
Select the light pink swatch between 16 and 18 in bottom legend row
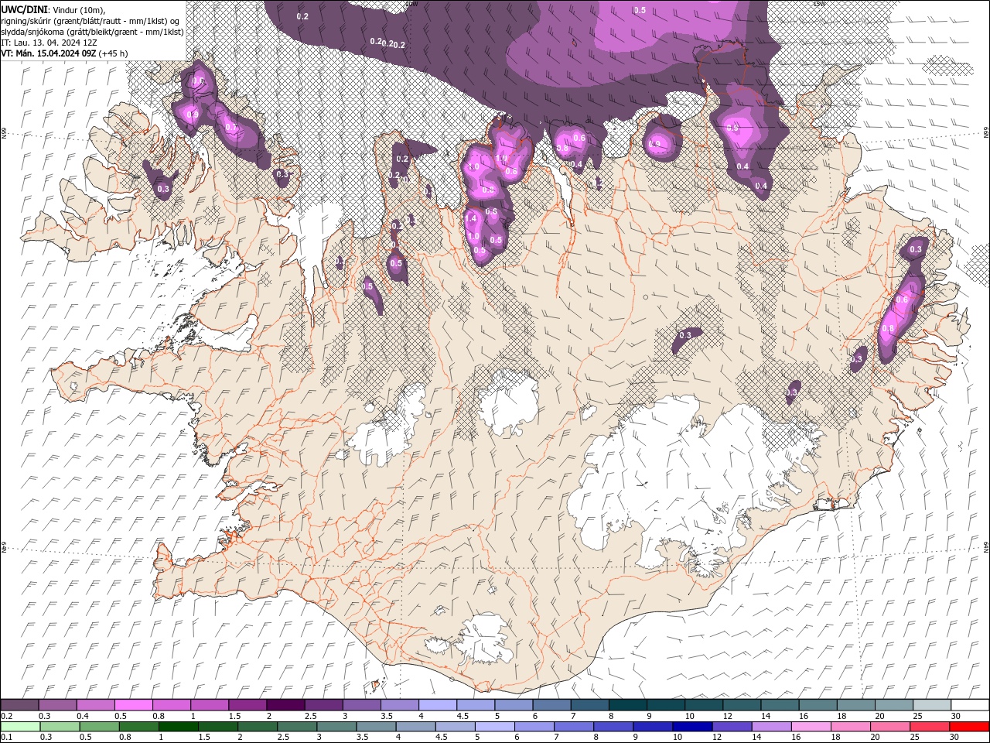[x=811, y=727]
